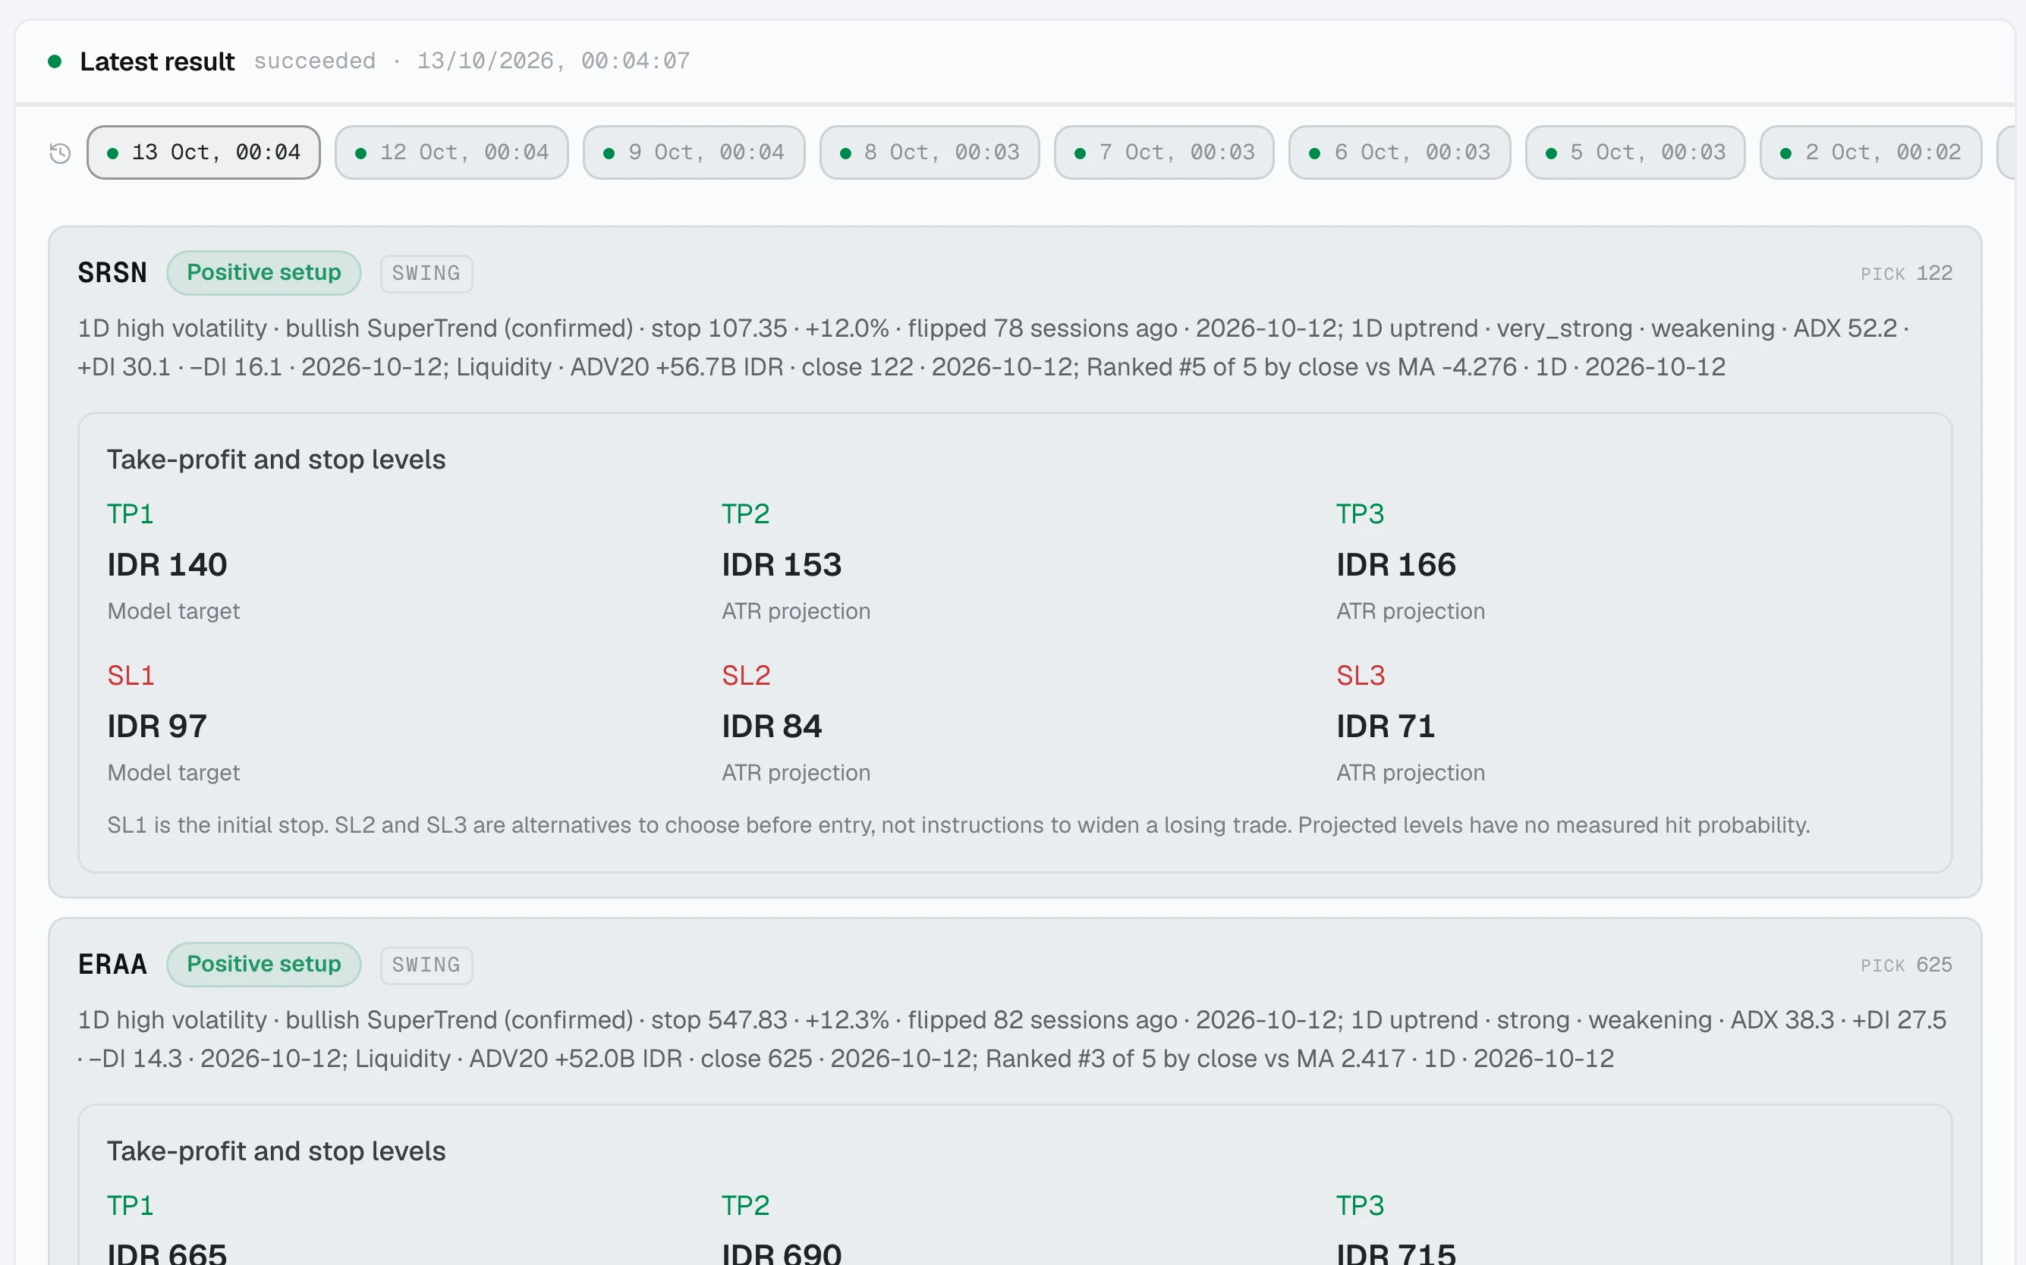Click SRSN's SL2 value IDR 84
Screen dimensions: 2026x1265
(x=772, y=727)
